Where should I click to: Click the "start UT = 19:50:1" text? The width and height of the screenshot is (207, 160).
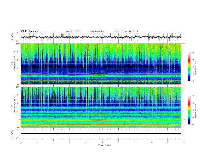(126, 31)
